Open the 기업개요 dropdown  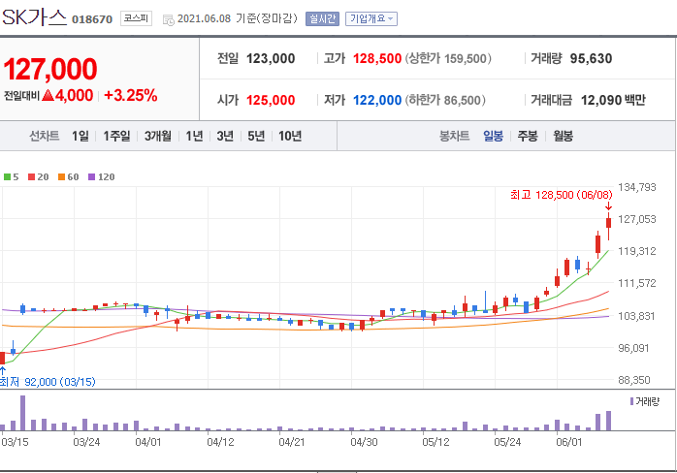(x=371, y=19)
